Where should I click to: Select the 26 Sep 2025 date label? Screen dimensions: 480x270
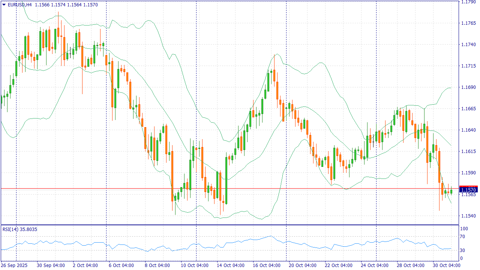14,265
